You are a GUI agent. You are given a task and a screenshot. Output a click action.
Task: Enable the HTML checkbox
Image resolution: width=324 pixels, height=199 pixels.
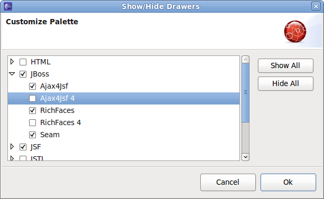23,62
